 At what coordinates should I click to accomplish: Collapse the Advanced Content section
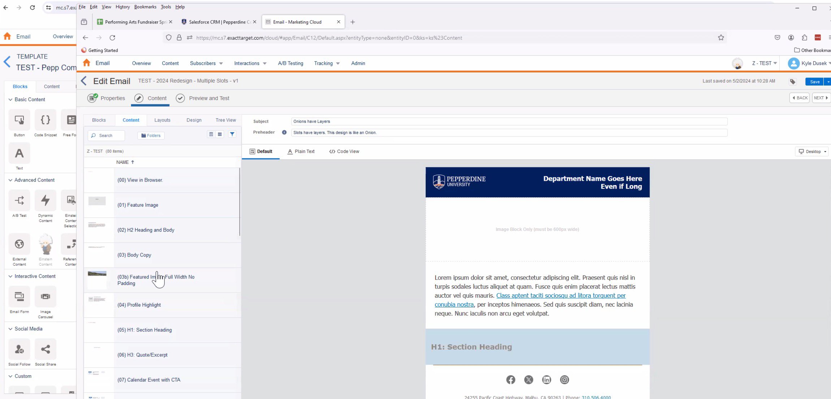tap(10, 180)
